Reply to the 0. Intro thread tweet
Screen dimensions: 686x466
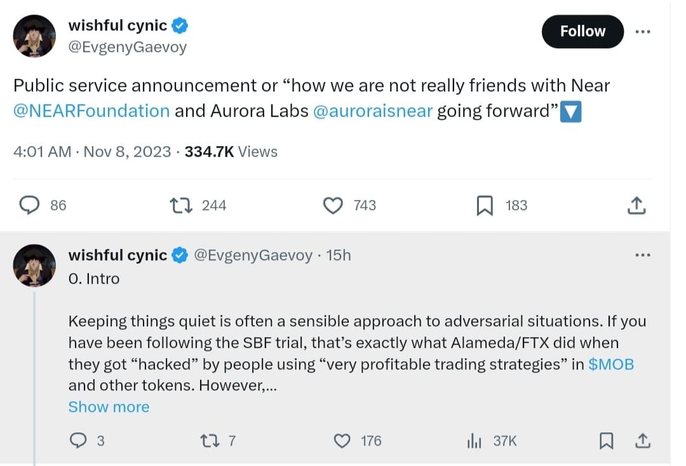77,440
